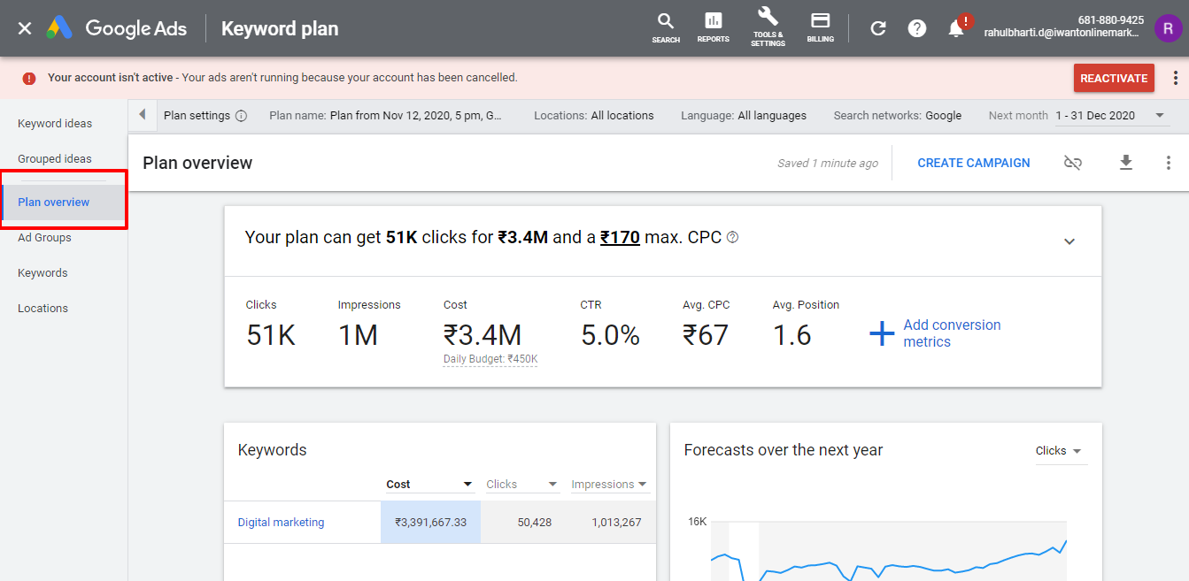
Task: Go to Keyword ideas
Action: pyautogui.click(x=55, y=123)
